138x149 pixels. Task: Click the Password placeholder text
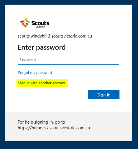click(x=27, y=60)
